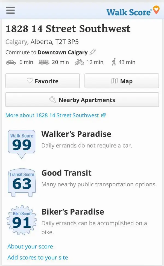Click the pencil icon to edit commute destination
Image resolution: width=164 pixels, height=266 pixels.
93,52
